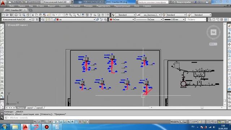The image size is (231, 130).
Task: Toggle Object Snap in status bar
Action: (x=54, y=122)
